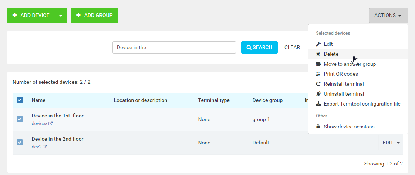Click the plug icon for Uninstall terminal
Screen dimensions: 415x175
click(x=318, y=94)
